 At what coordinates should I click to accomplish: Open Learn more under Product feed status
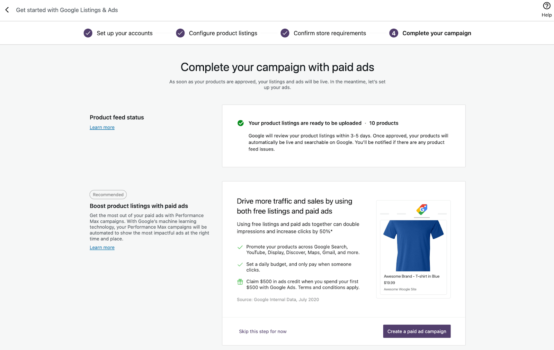(102, 127)
